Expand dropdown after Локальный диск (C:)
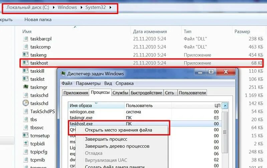The height and width of the screenshot is (168, 267). (x=54, y=7)
